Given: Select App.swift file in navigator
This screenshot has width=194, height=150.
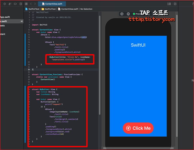Looking at the screenshot, I should click(x=5, y=17).
